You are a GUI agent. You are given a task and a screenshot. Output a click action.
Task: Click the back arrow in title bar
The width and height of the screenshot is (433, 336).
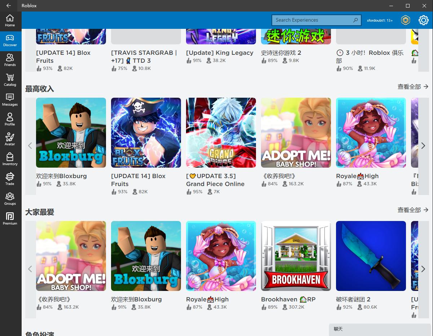[9, 6]
